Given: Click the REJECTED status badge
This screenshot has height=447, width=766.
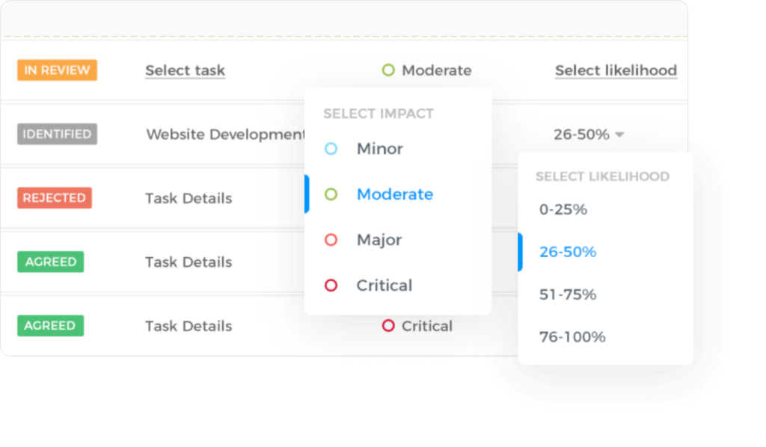Looking at the screenshot, I should [54, 197].
